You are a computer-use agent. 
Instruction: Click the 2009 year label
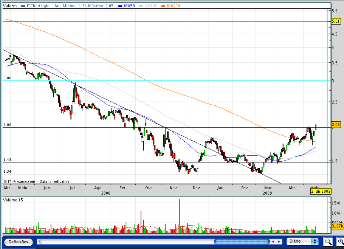267,193
